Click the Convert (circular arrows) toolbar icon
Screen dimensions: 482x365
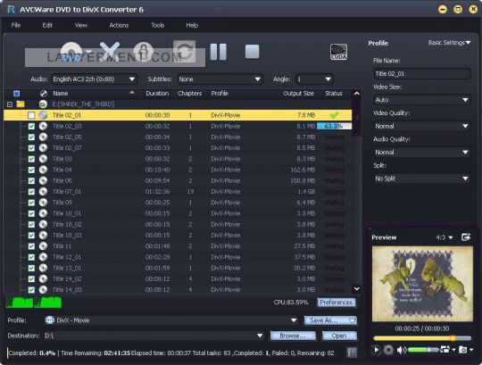click(184, 51)
